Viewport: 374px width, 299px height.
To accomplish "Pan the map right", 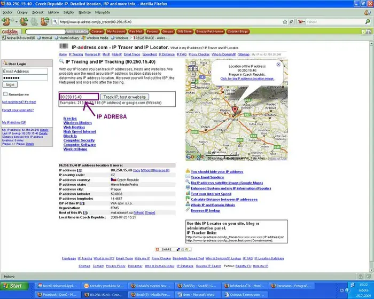I will point(196,69).
